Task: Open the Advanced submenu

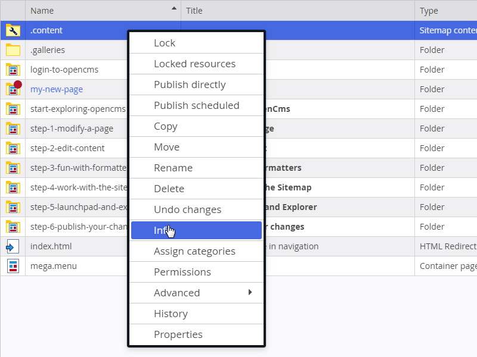Action: click(196, 293)
